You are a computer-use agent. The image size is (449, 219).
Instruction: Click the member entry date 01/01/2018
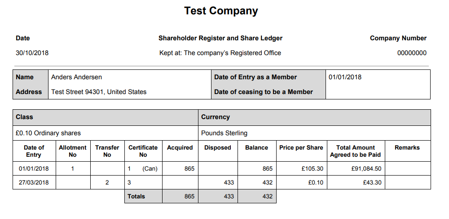tap(345, 77)
